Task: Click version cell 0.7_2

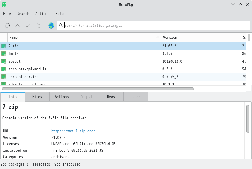Action: pyautogui.click(x=167, y=69)
